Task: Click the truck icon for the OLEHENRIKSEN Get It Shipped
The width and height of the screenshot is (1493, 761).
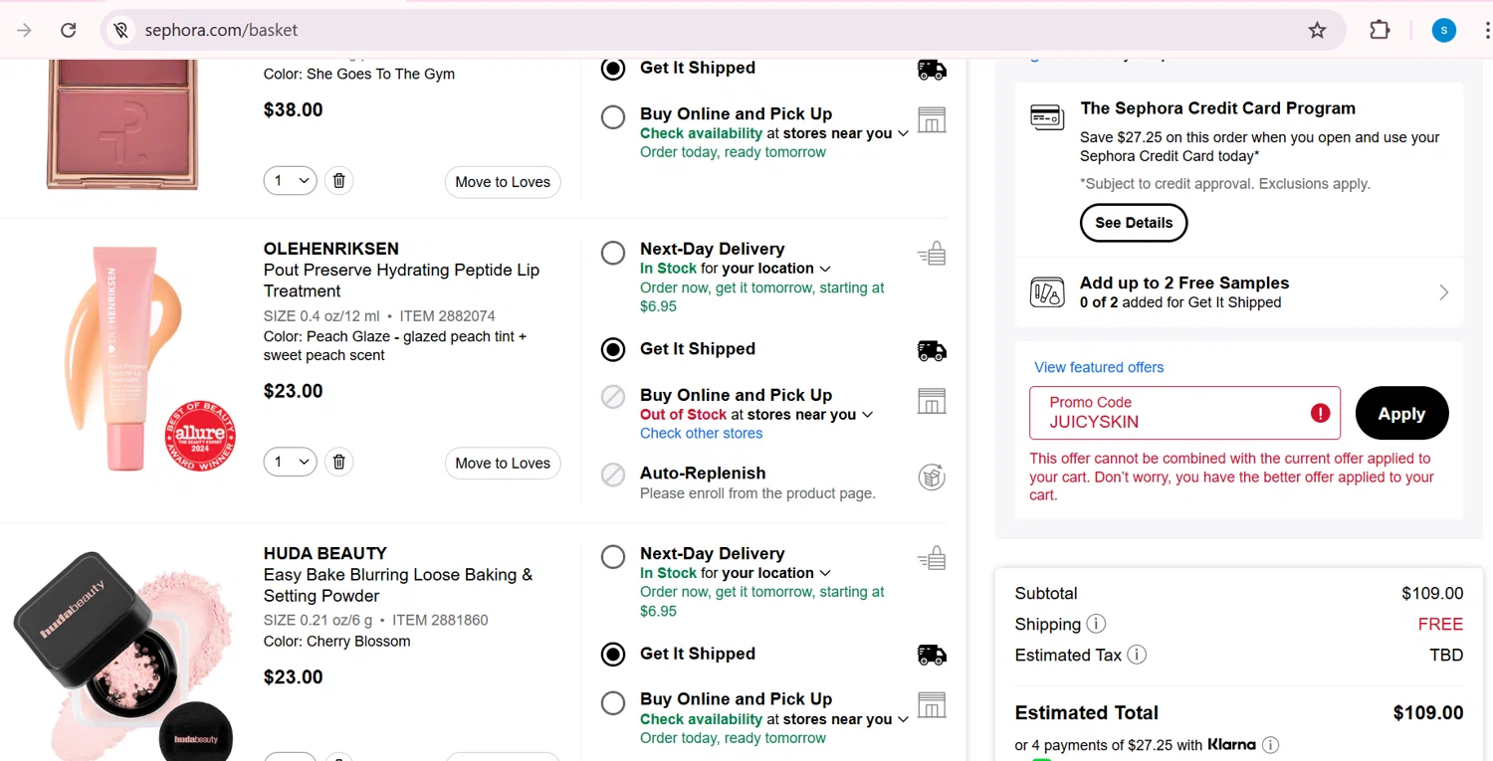Action: [x=932, y=350]
